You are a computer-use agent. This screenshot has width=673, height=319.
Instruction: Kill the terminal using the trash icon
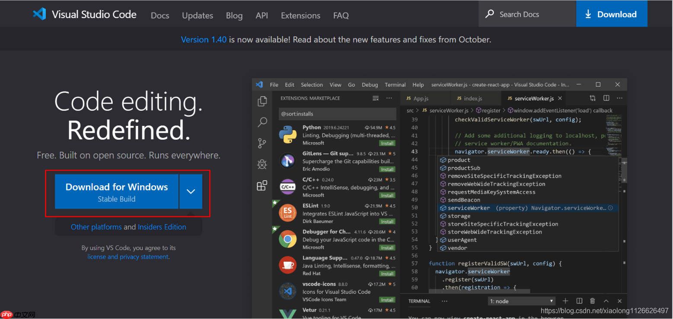coord(592,301)
